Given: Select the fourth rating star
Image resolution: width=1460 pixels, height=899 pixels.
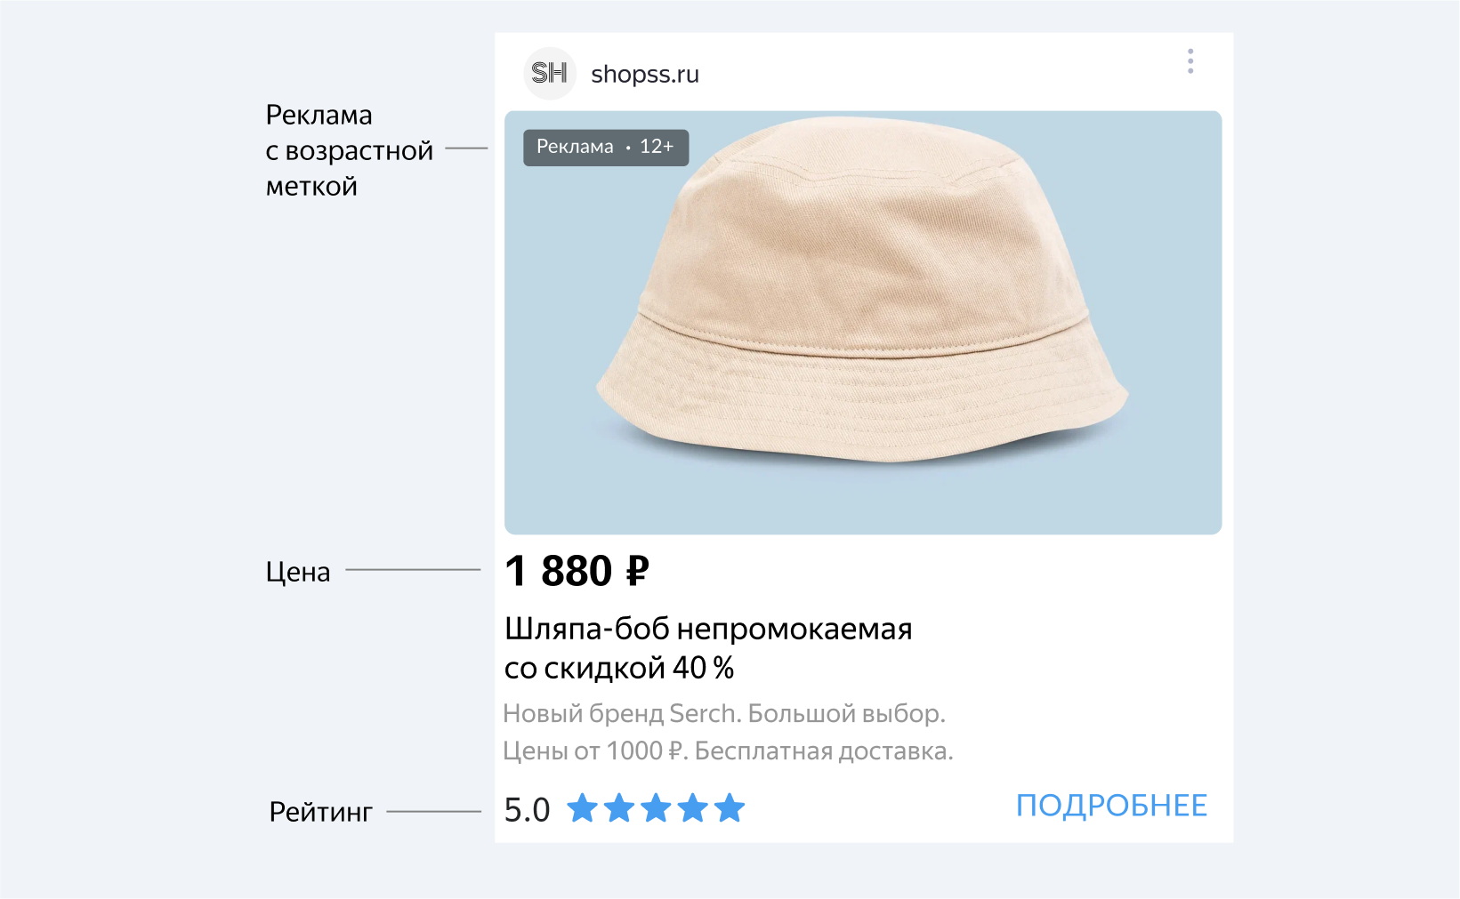Looking at the screenshot, I should [x=692, y=808].
